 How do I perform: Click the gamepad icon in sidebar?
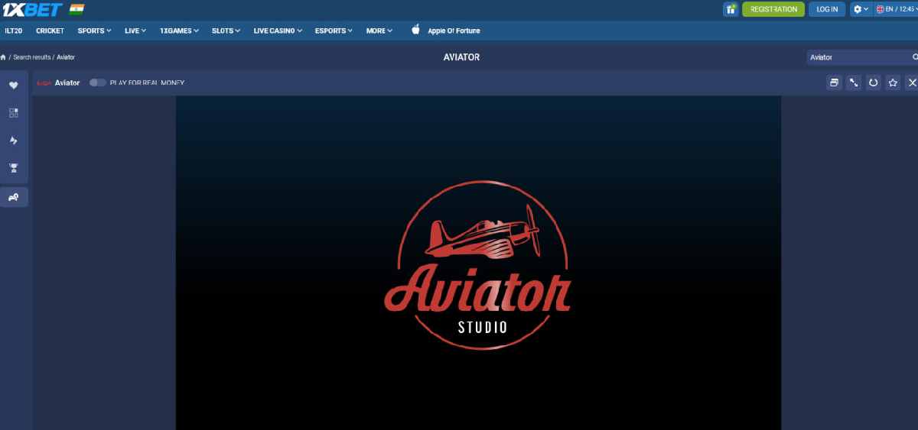tap(14, 197)
